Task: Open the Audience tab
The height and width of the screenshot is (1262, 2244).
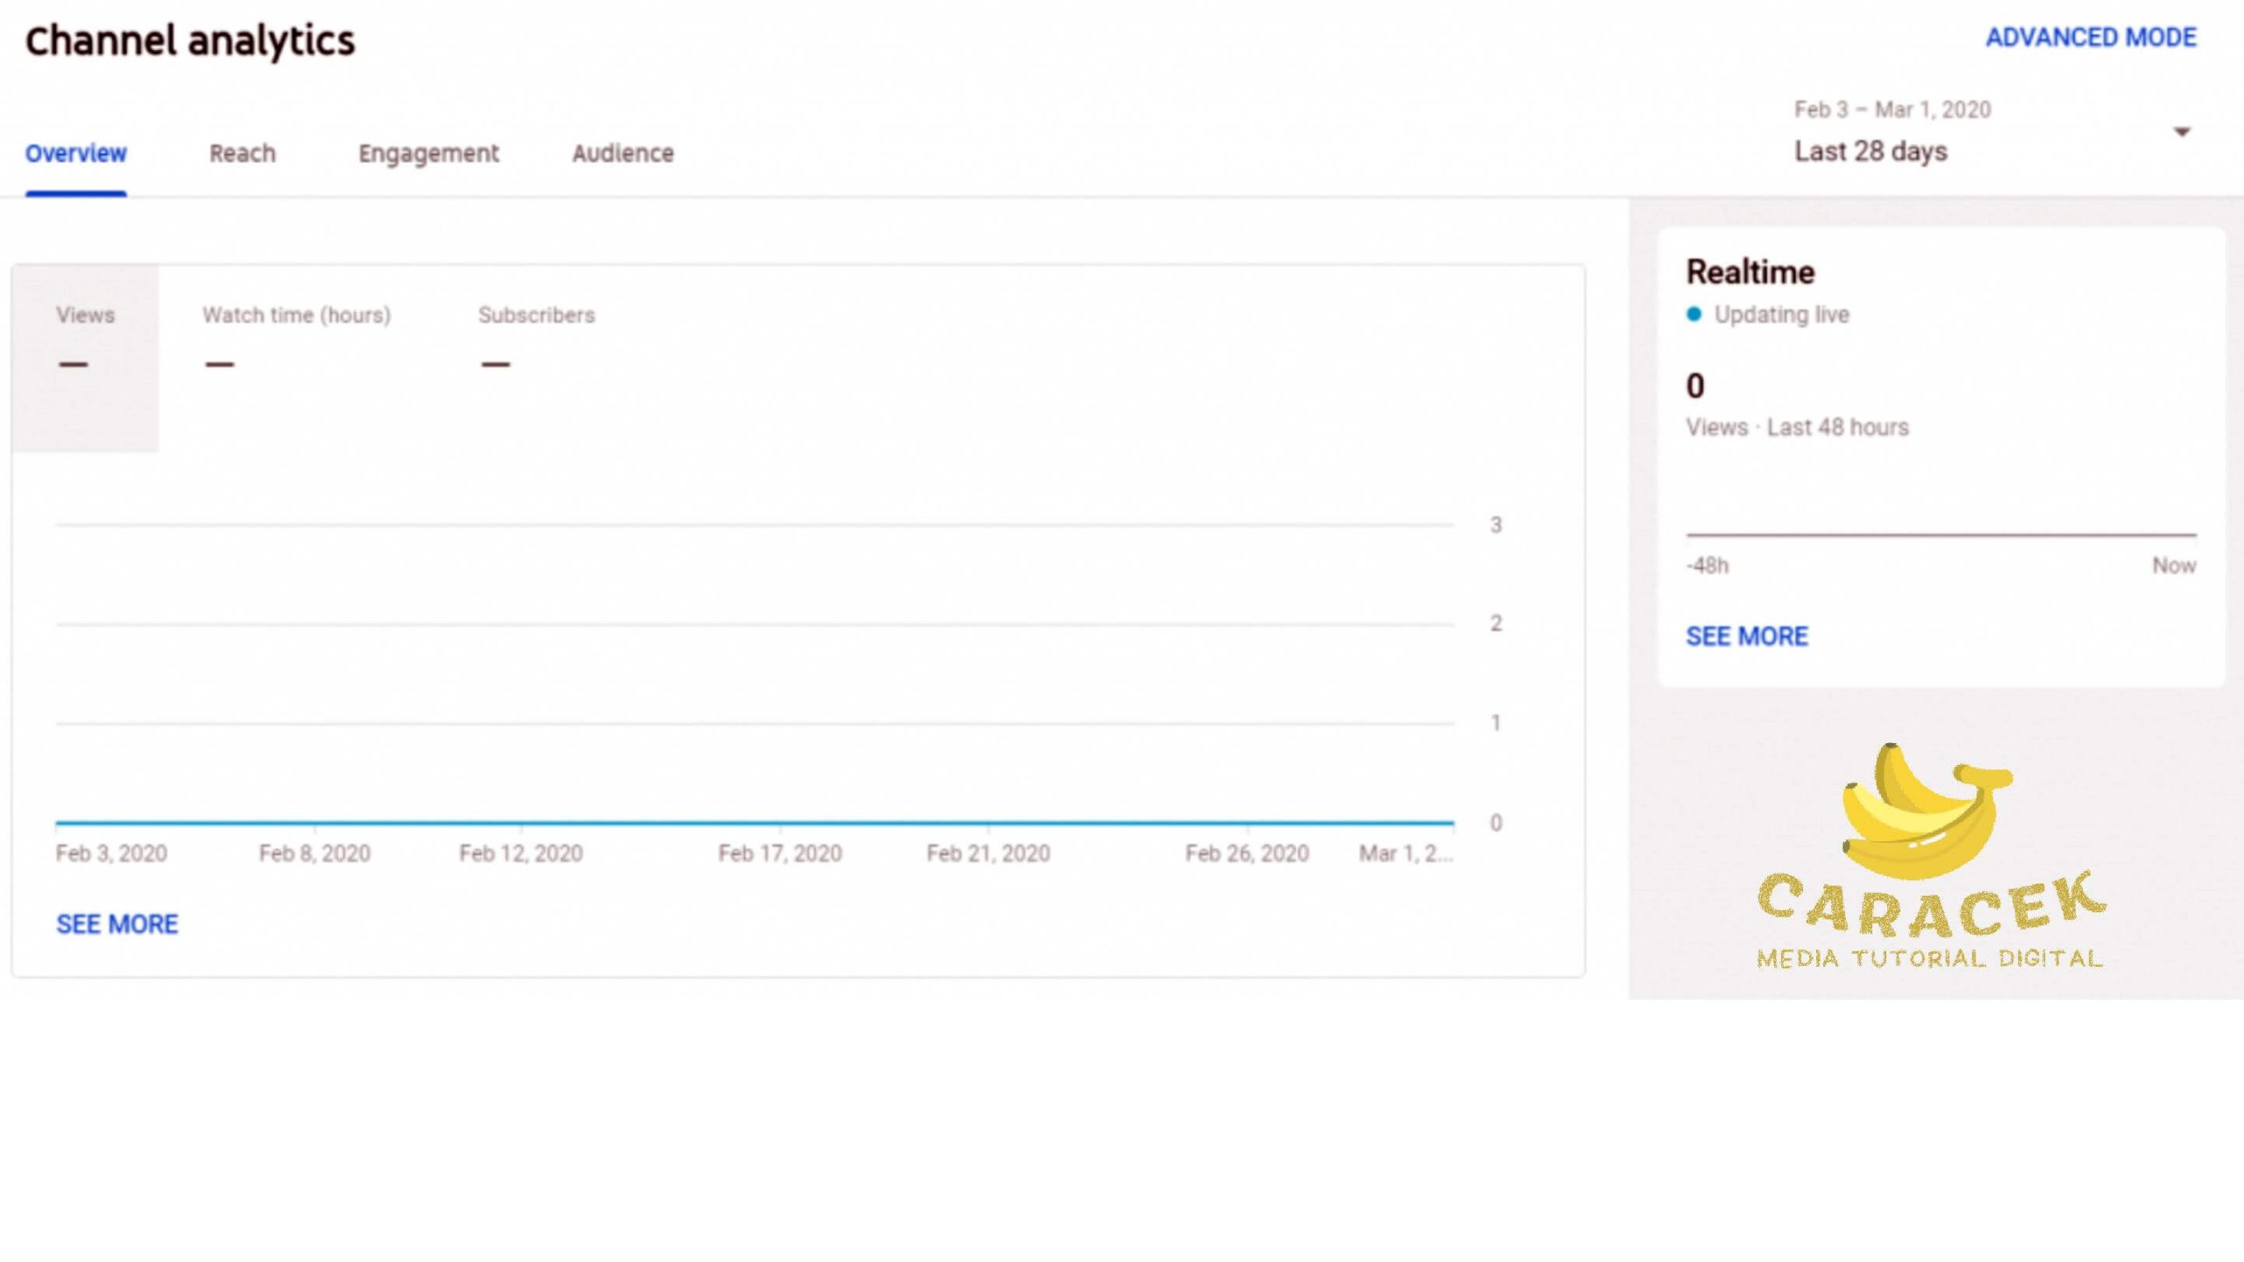Action: (x=622, y=153)
